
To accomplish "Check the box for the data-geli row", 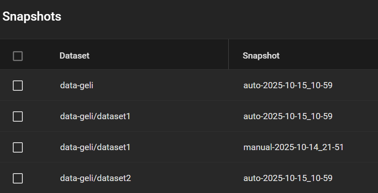I will pyautogui.click(x=18, y=86).
